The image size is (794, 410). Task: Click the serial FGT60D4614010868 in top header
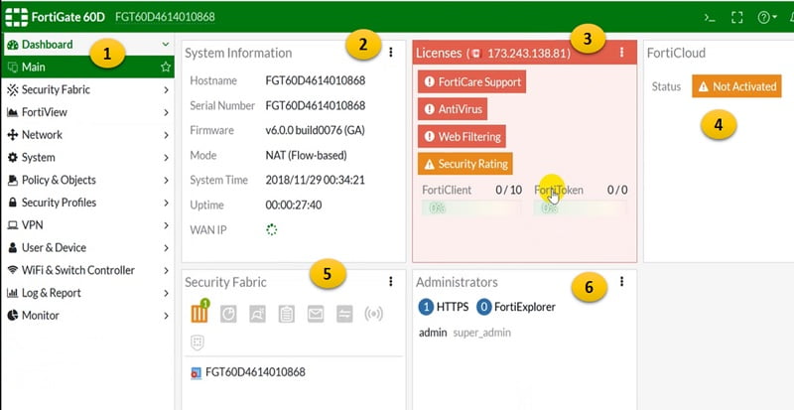point(165,17)
